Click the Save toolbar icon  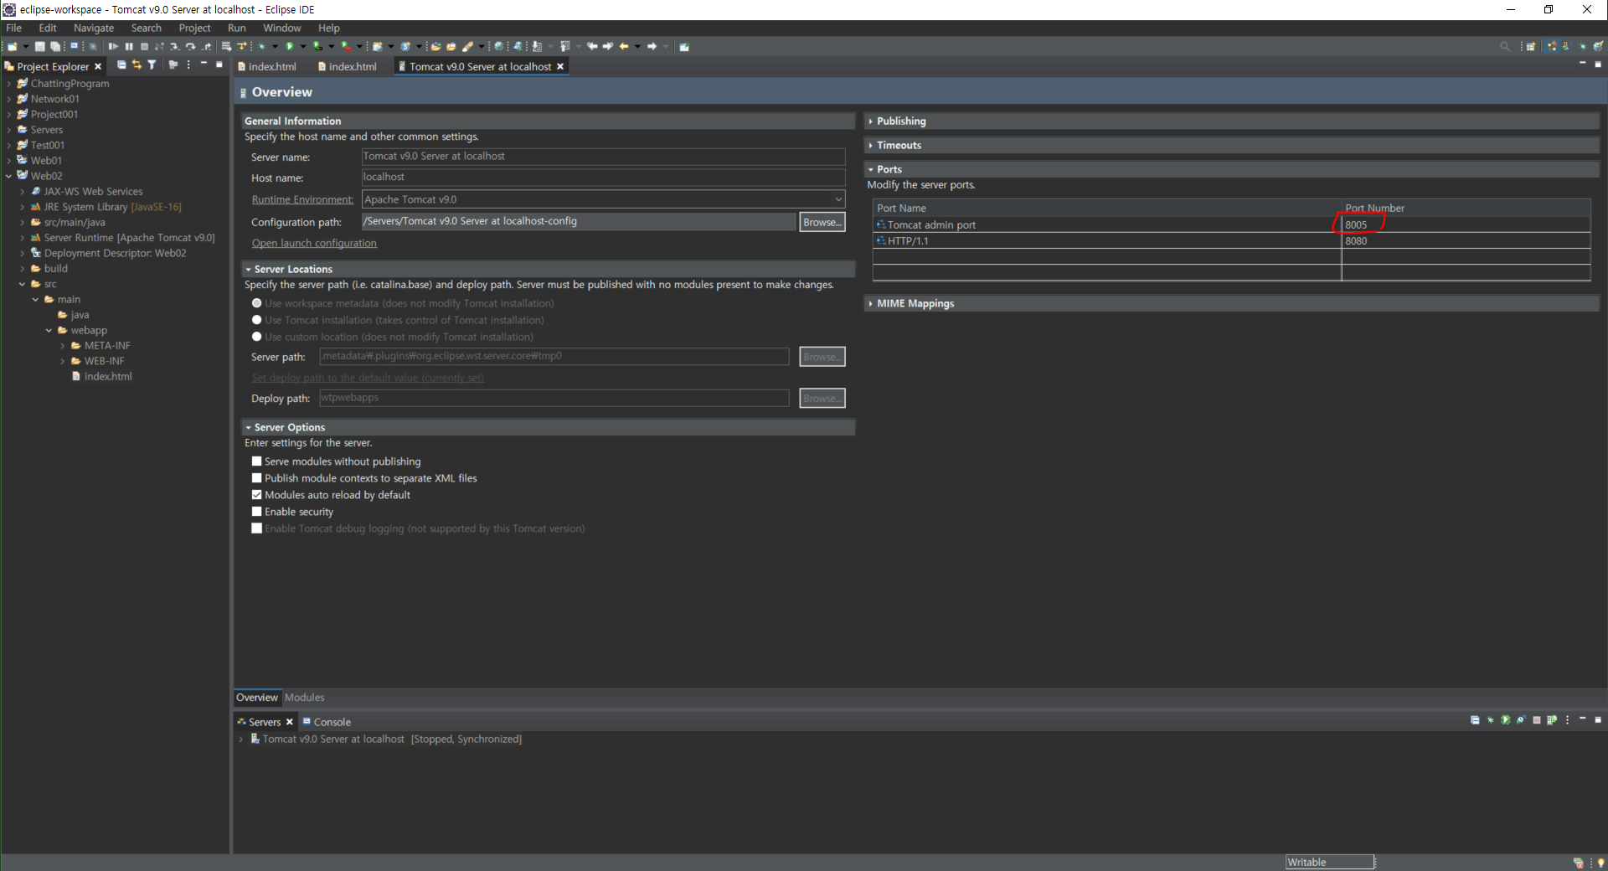pos(39,46)
